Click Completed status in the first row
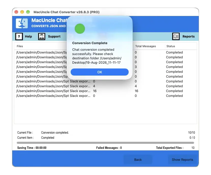 (x=174, y=52)
